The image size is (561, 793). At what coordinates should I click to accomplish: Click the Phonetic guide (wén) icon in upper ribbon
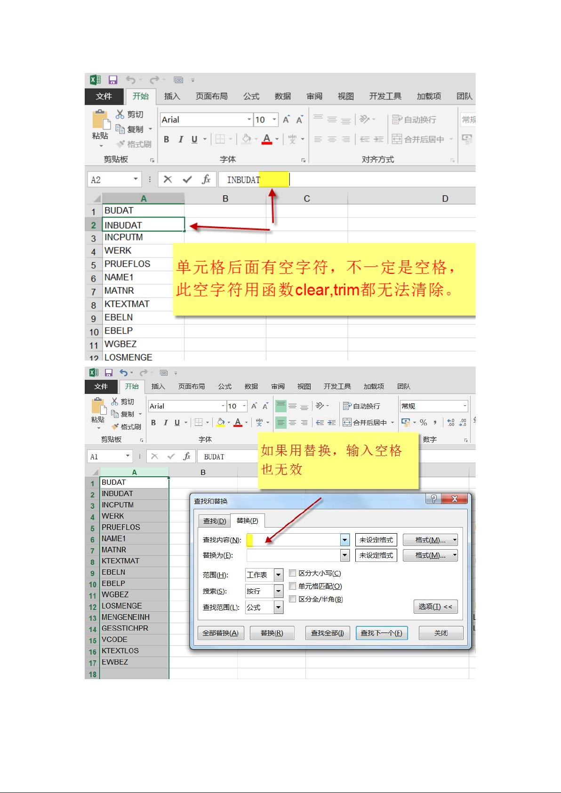(292, 139)
